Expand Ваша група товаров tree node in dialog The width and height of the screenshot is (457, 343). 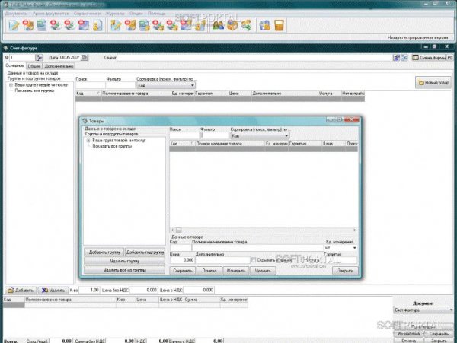tap(88, 141)
